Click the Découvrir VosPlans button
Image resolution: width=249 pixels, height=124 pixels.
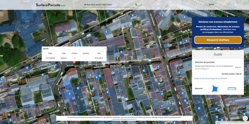218,40
